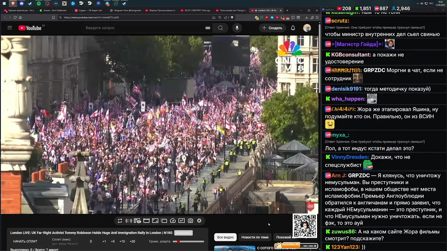Viewport: 447px width, 251px height.
Task: Switch to These people are f*cking tab
Action: coord(231,10)
